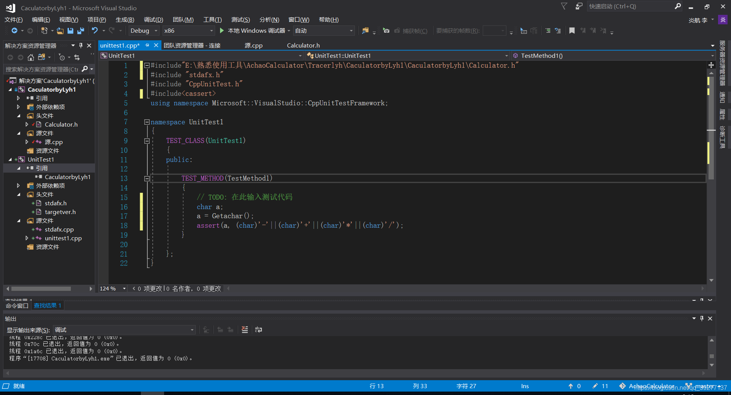This screenshot has width=731, height=395.
Task: Expand the unittest1.cpp tree node
Action: (27, 238)
